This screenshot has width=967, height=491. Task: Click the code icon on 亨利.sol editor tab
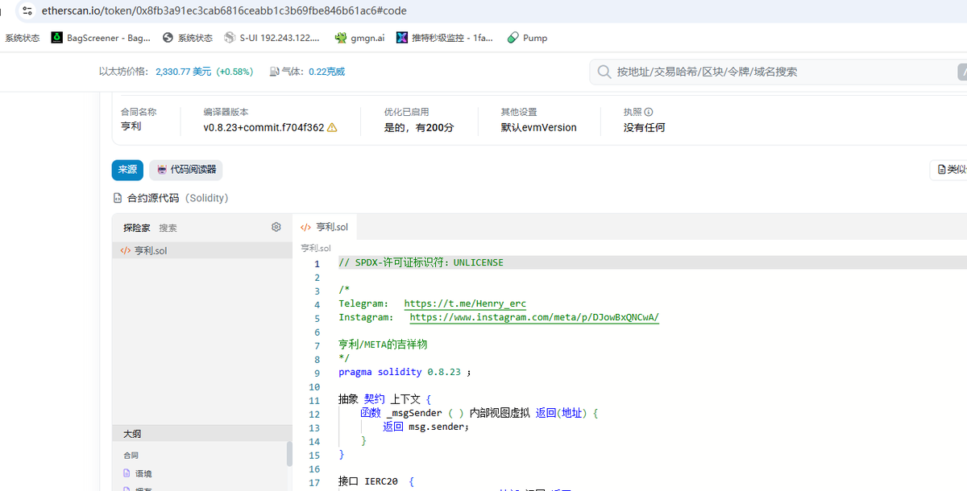(306, 228)
